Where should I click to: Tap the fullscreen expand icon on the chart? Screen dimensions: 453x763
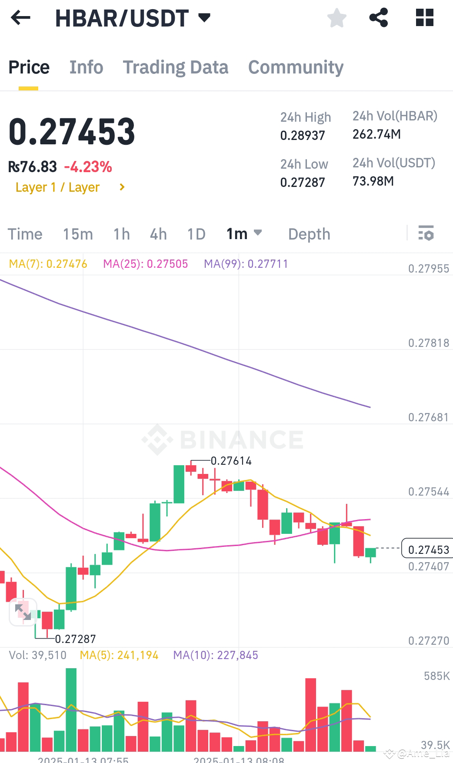click(23, 612)
